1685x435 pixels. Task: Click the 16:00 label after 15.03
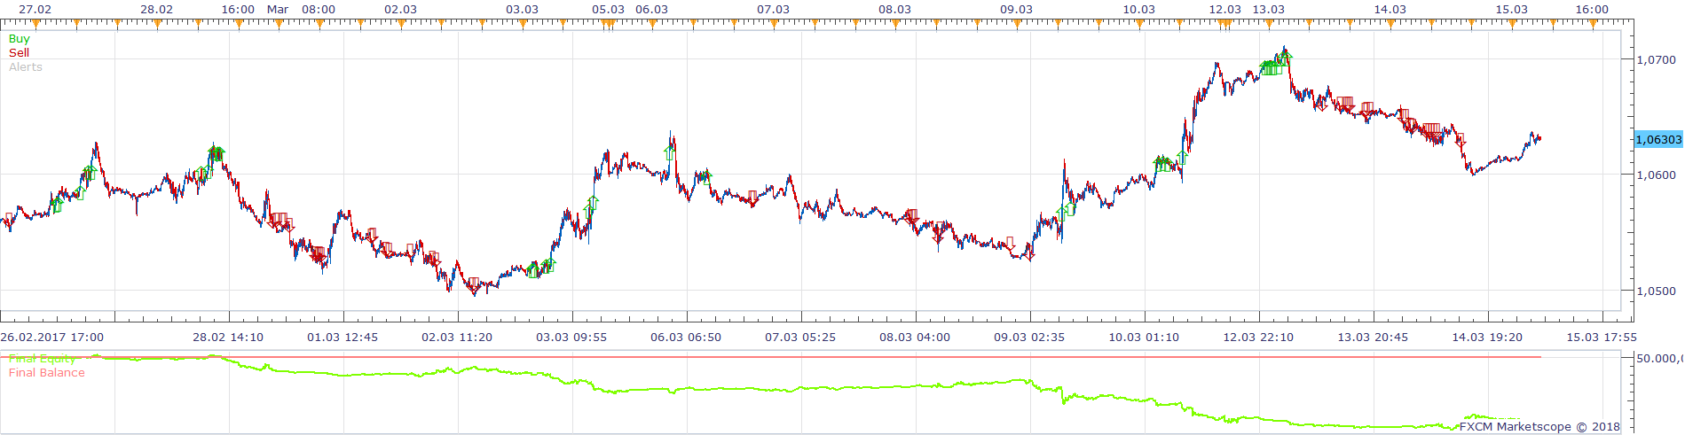click(x=1592, y=10)
